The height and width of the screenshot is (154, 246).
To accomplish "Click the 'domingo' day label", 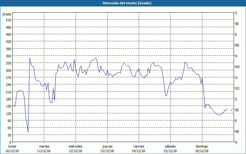I will point(202,147).
